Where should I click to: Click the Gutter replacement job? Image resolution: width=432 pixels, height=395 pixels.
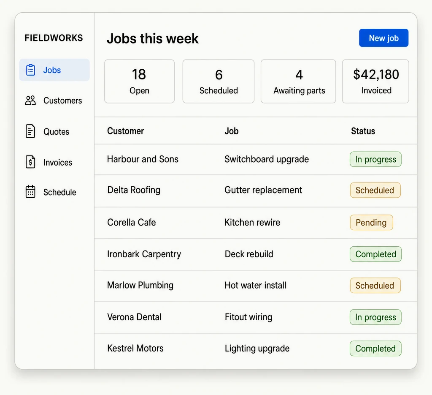(x=263, y=190)
